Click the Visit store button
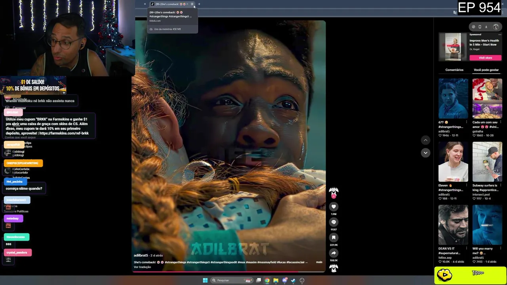Screen dimensions: 507x285 tap(485, 58)
